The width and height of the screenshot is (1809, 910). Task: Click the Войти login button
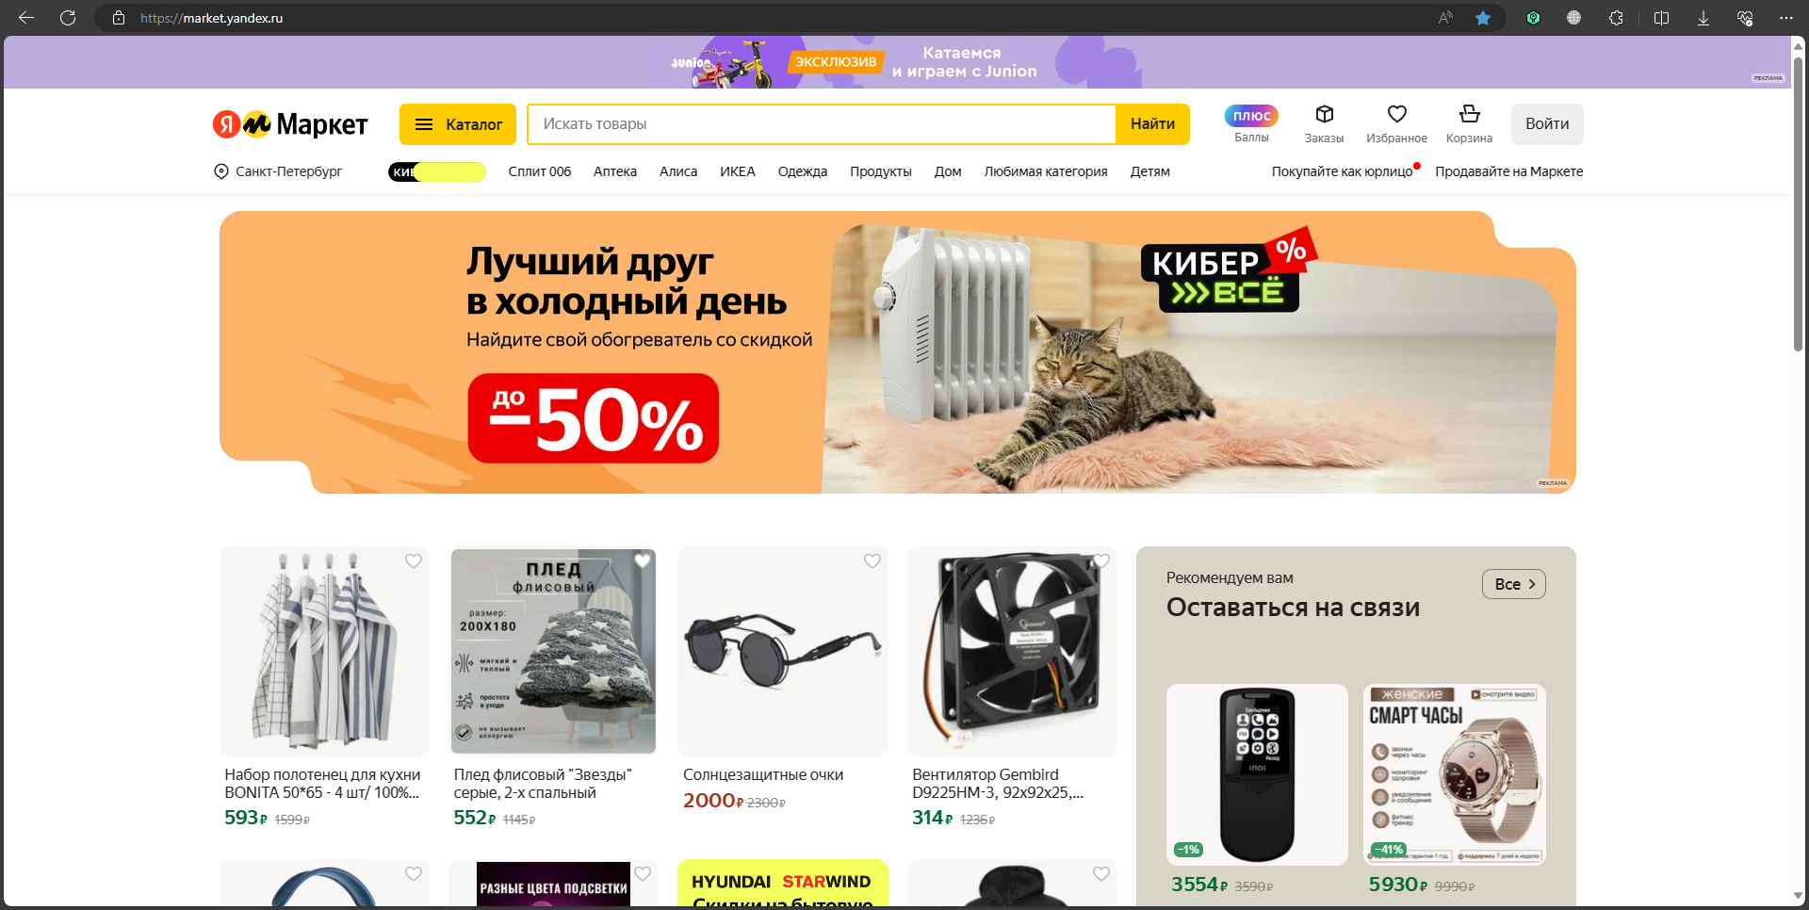tap(1547, 124)
